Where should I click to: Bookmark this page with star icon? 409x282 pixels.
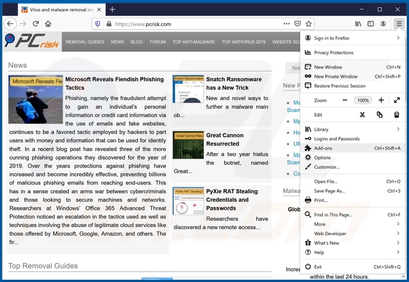coord(309,24)
